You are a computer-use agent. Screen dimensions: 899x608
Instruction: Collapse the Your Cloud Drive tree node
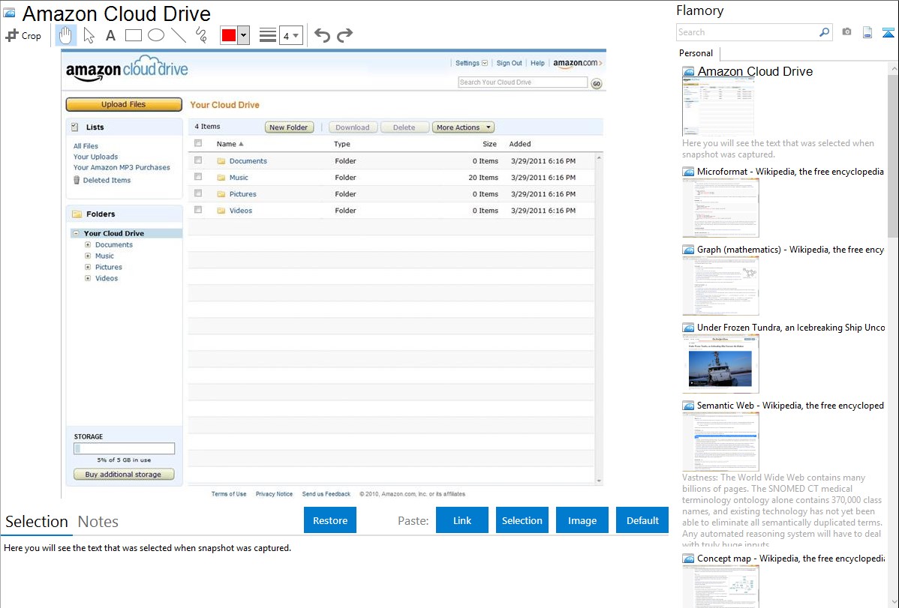(x=77, y=234)
